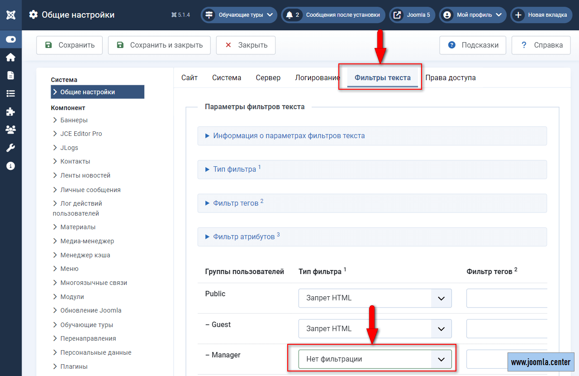Open Manager filter type dropdown
Screen dimensions: 579x376
[x=375, y=359]
